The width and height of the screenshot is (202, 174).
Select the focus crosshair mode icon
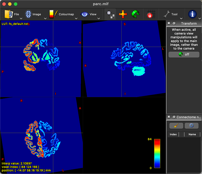click(x=110, y=14)
